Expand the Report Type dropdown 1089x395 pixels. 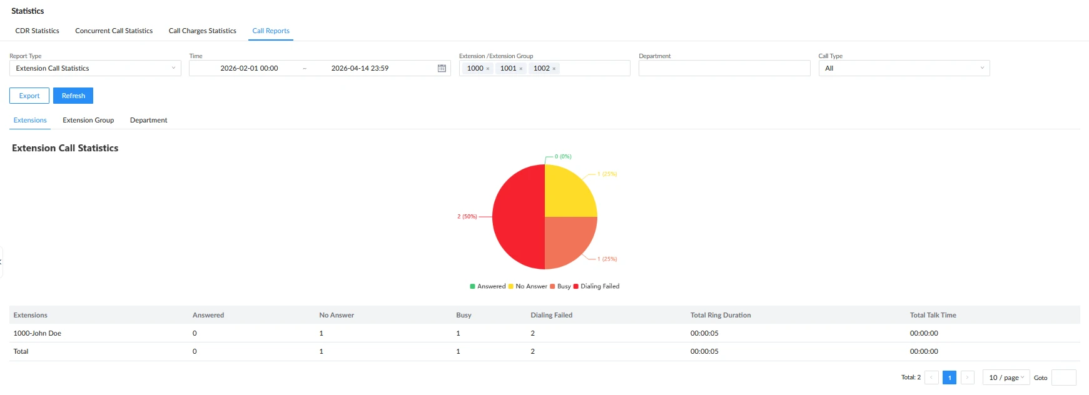coord(95,68)
